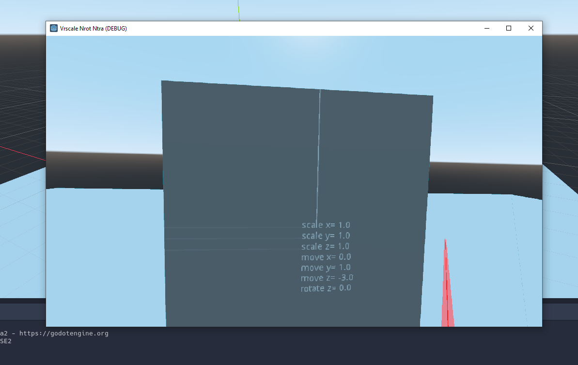The height and width of the screenshot is (365, 578).
Task: Click the move z= -3.0 debug readout
Action: (327, 278)
